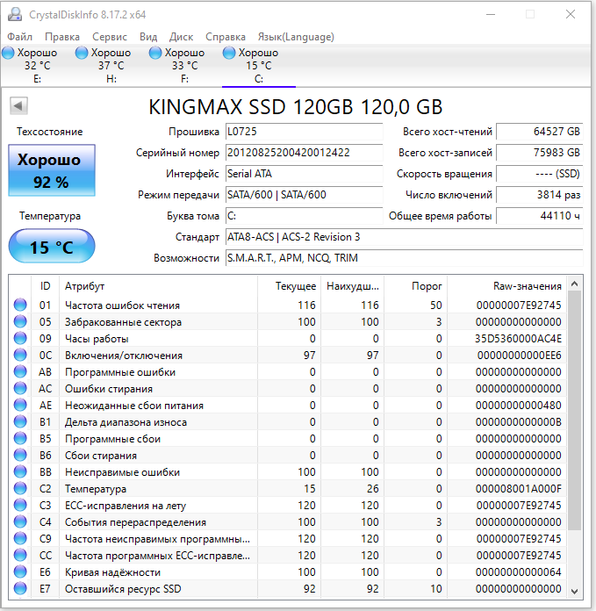The height and width of the screenshot is (611, 596).
Task: Click the serial number field
Action: 304,153
